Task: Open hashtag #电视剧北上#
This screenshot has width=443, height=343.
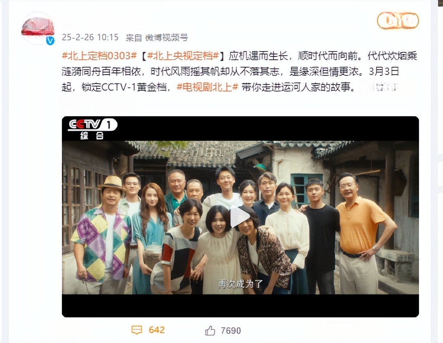Action: point(207,87)
